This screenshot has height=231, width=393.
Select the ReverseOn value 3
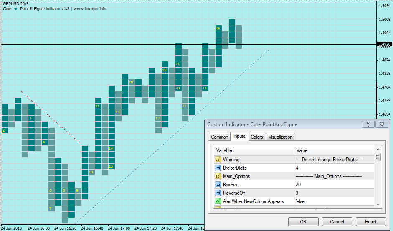(x=334, y=193)
